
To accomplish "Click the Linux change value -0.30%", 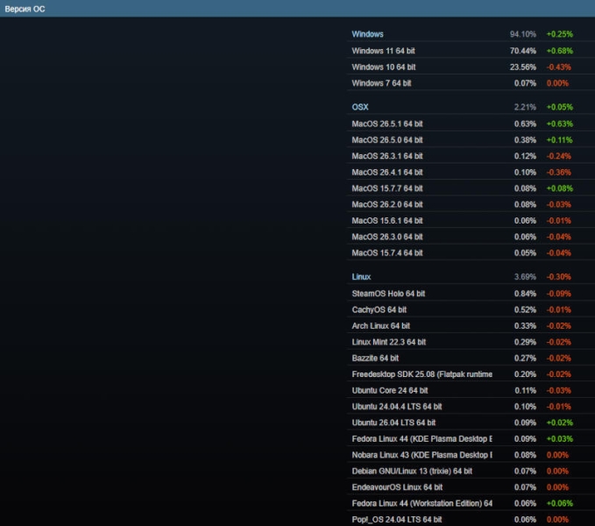I will pos(558,277).
